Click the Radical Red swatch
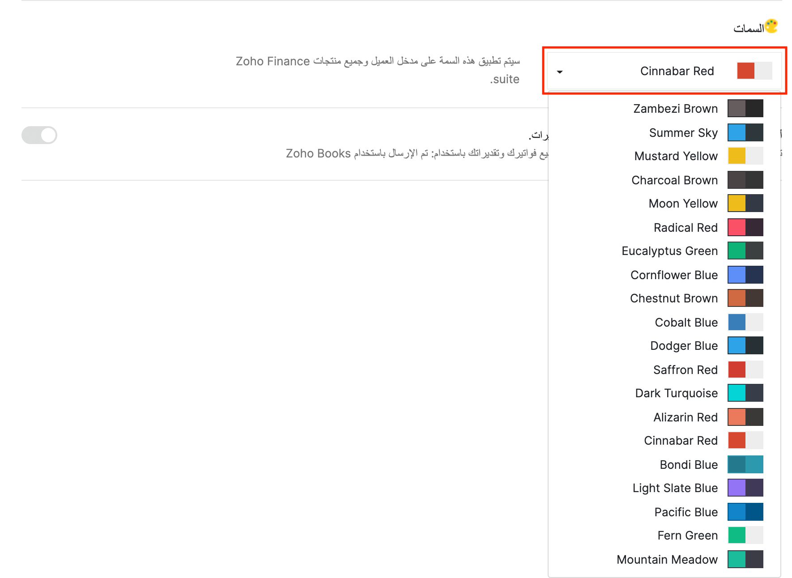Image resolution: width=792 pixels, height=578 pixels. coord(745,228)
